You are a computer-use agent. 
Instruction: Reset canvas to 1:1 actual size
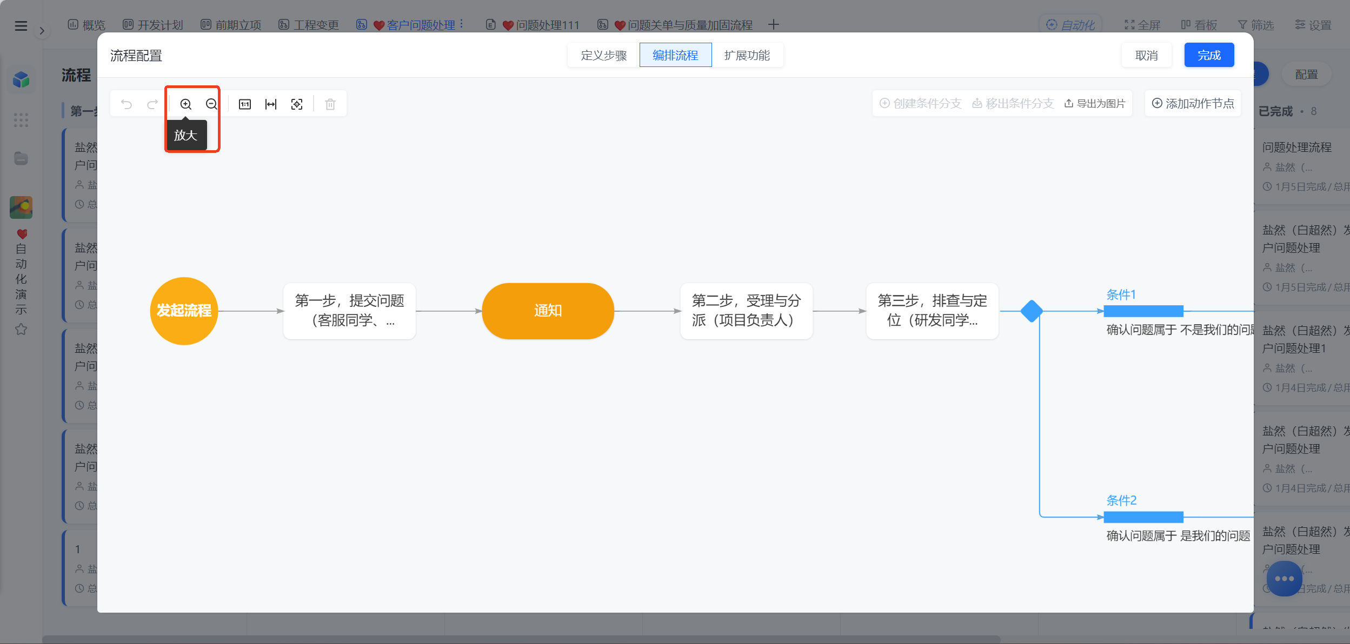click(245, 104)
